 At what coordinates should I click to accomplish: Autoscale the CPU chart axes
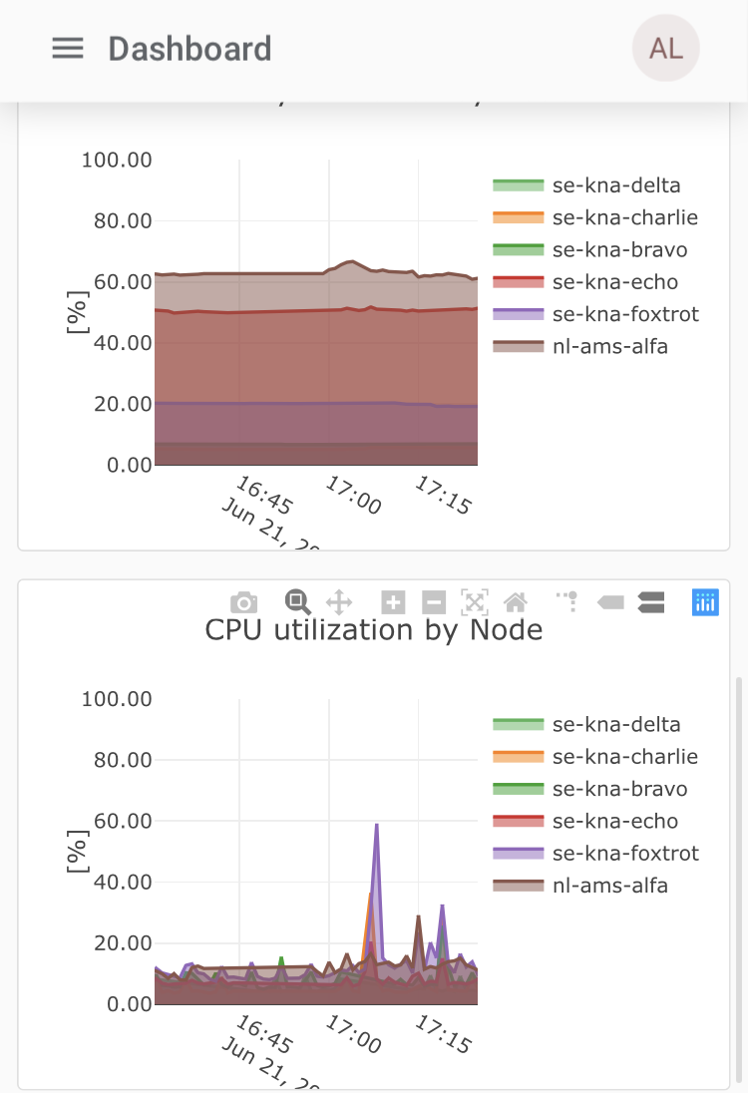473,602
